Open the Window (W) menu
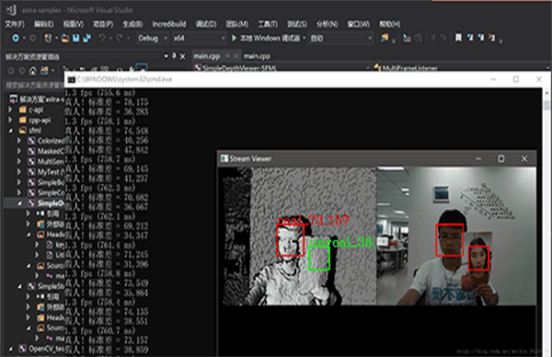 [359, 24]
